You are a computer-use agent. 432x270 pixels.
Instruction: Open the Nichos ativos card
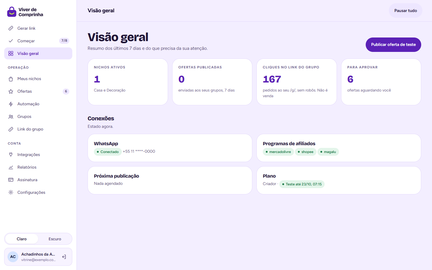pyautogui.click(x=128, y=82)
